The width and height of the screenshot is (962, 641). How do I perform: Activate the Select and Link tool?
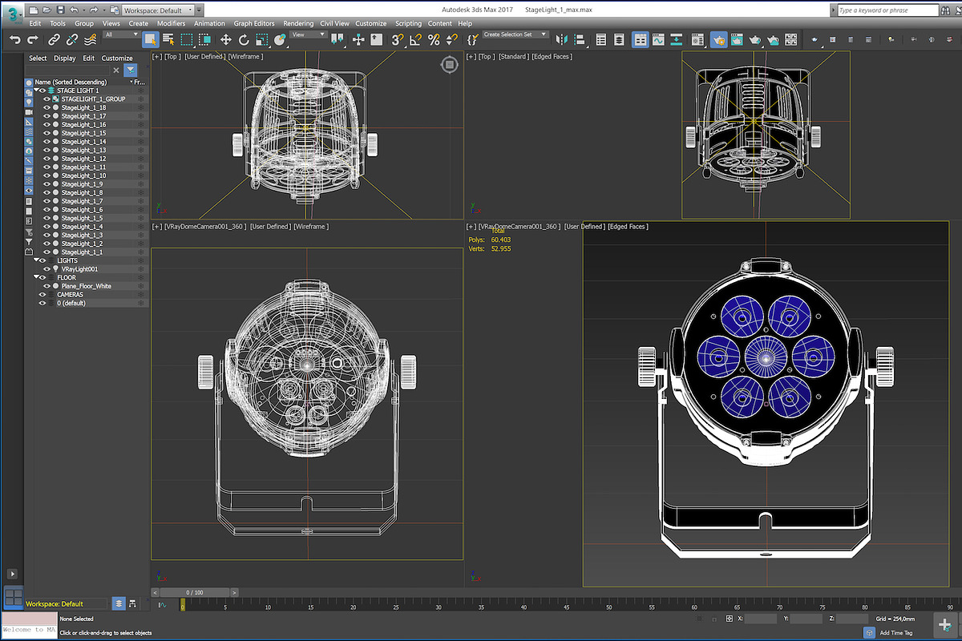[x=53, y=39]
